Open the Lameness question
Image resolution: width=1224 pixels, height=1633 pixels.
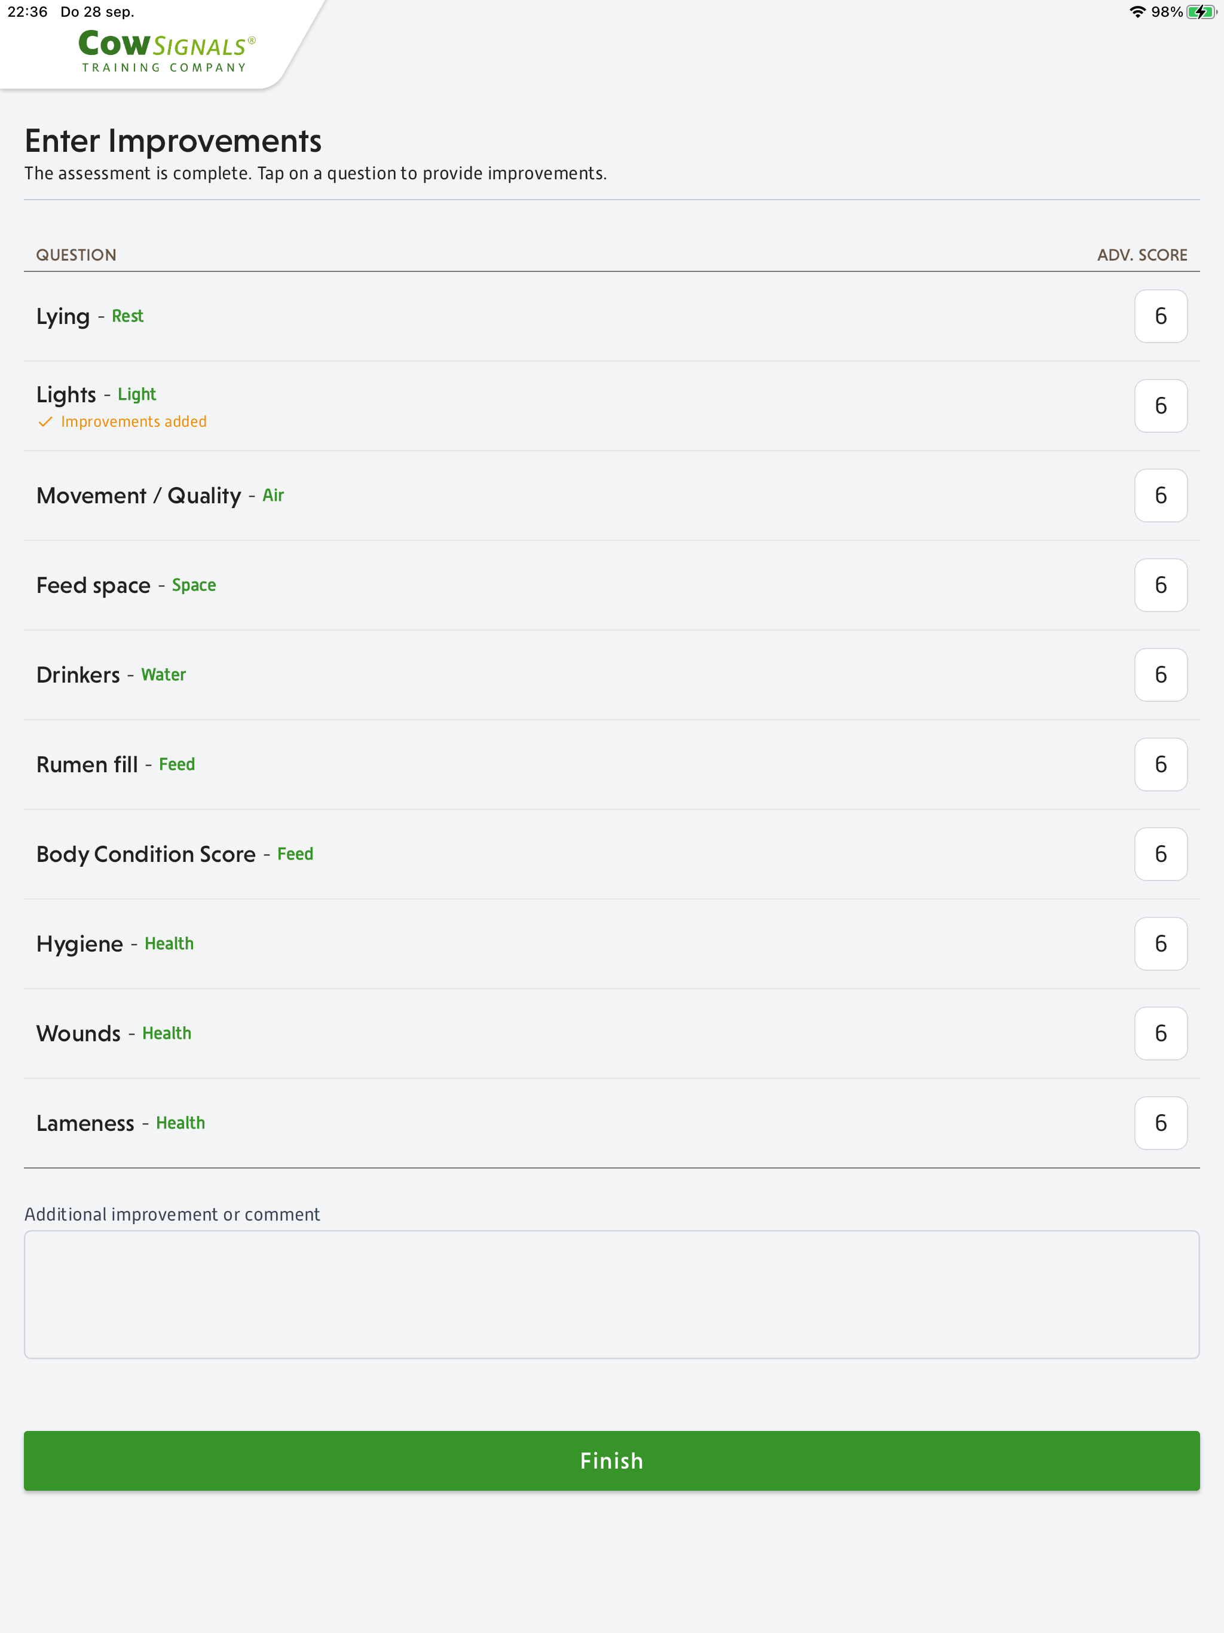(611, 1124)
